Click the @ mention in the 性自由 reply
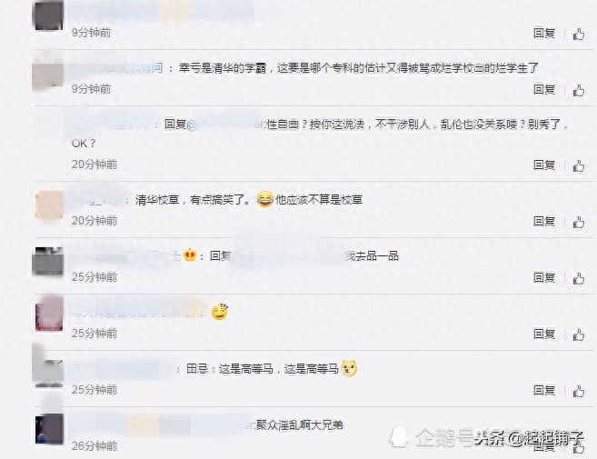Image resolution: width=597 pixels, height=459 pixels. point(225,125)
